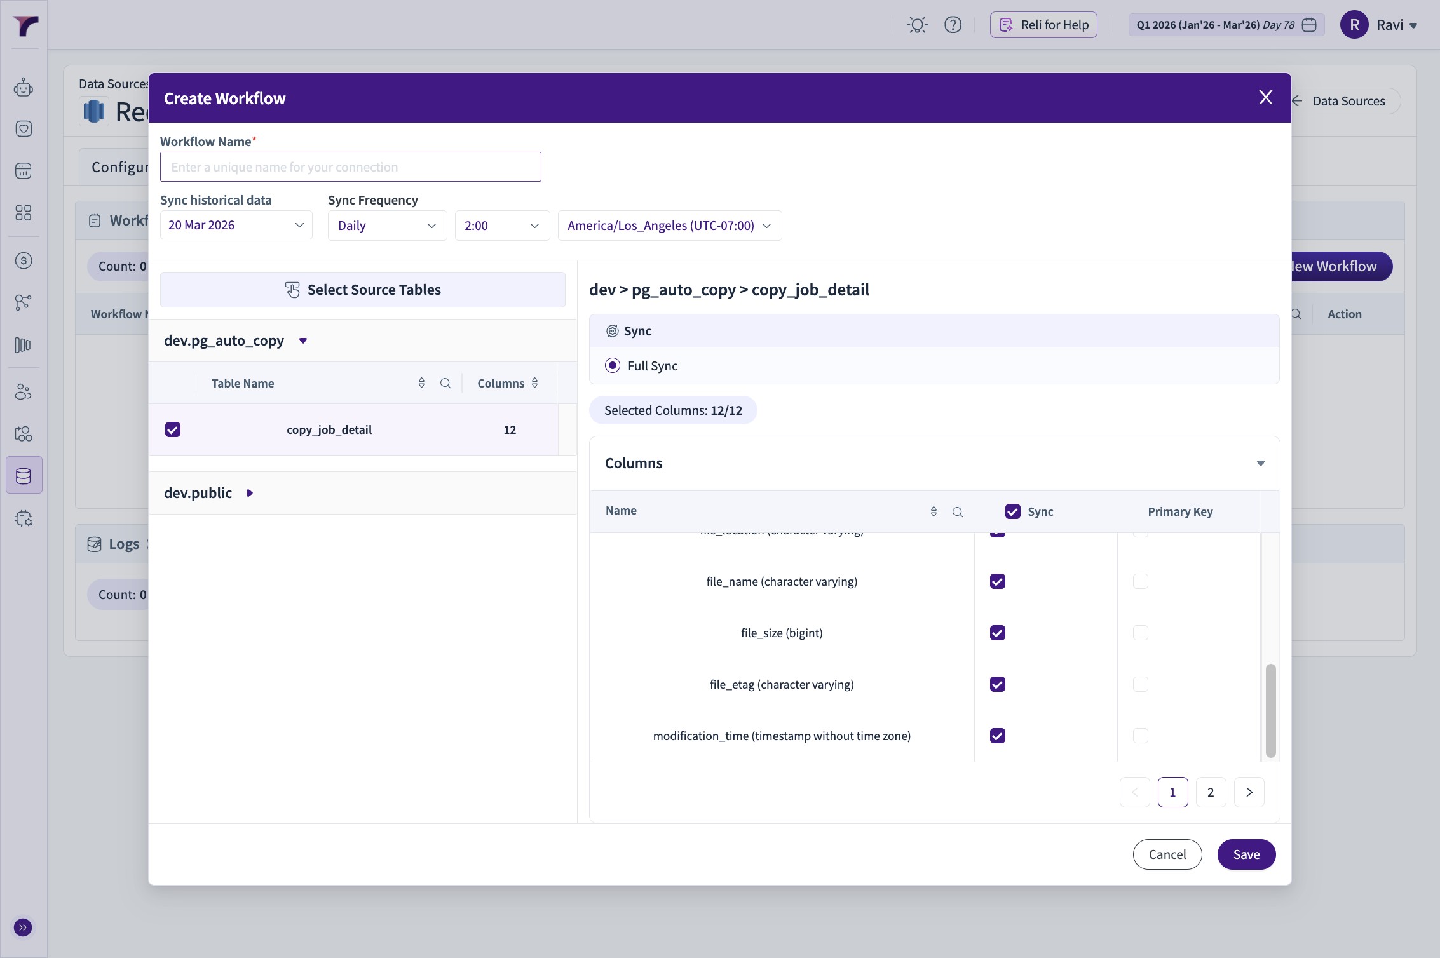Image resolution: width=1440 pixels, height=958 pixels.
Task: Go to page 2 of columns
Action: pos(1211,792)
